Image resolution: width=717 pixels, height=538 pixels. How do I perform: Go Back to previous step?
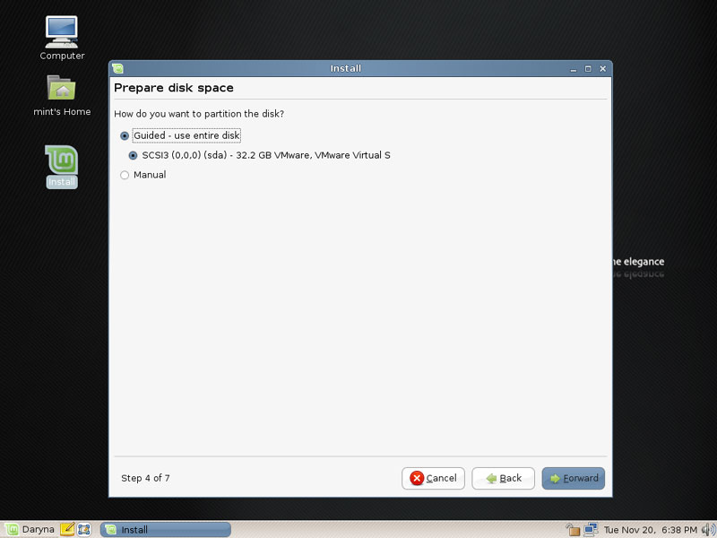coord(503,478)
